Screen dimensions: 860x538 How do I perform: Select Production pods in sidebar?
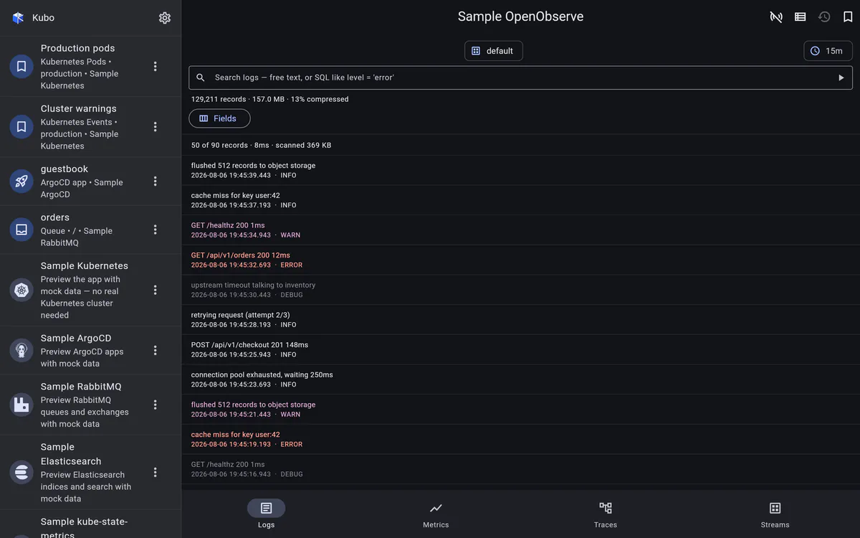90,67
